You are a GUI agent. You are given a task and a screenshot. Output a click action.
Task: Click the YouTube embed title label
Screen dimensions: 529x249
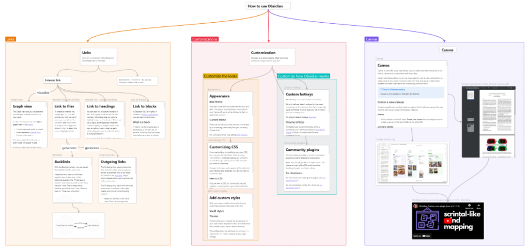pos(440,200)
